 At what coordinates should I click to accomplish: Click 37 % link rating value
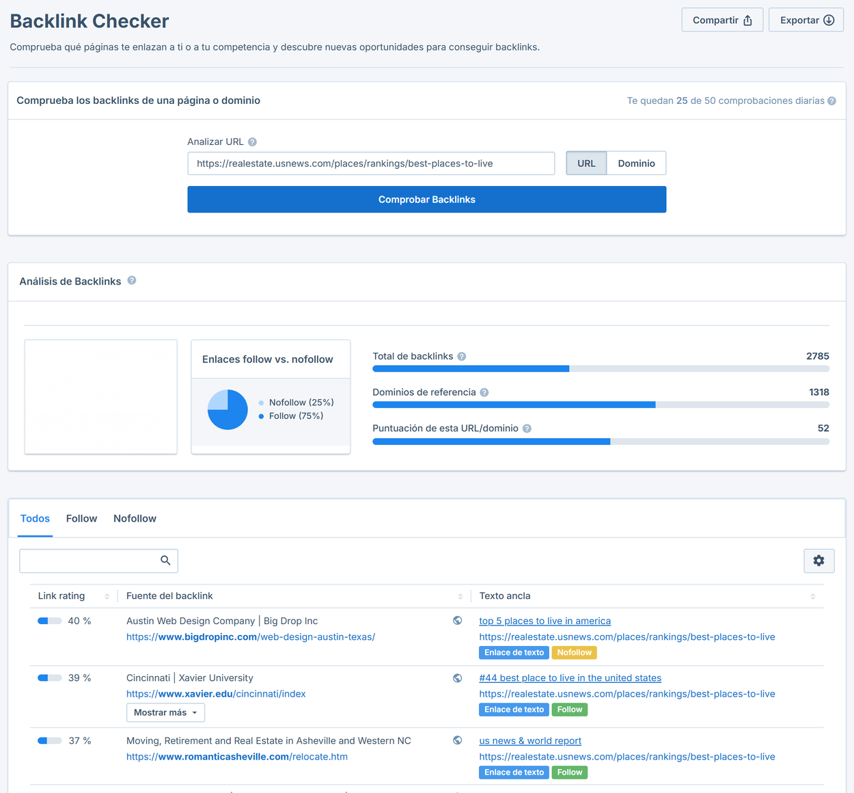click(x=79, y=740)
